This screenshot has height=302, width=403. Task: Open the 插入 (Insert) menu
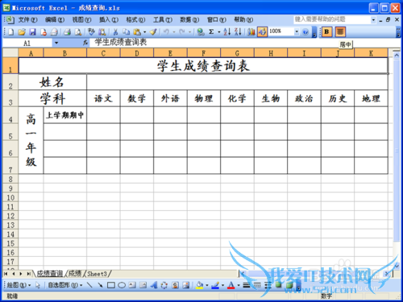[x=109, y=19]
